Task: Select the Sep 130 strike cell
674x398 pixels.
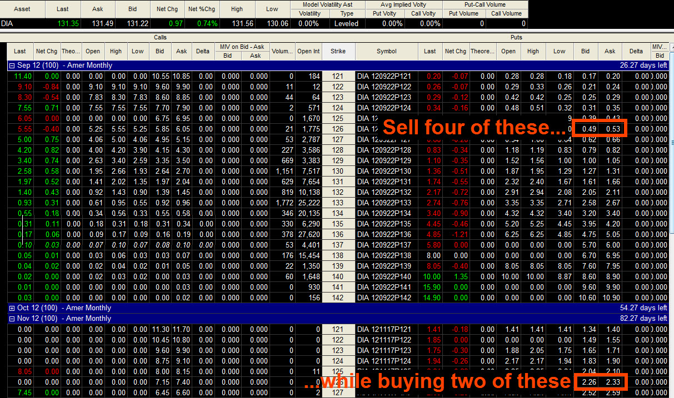Action: click(x=338, y=172)
